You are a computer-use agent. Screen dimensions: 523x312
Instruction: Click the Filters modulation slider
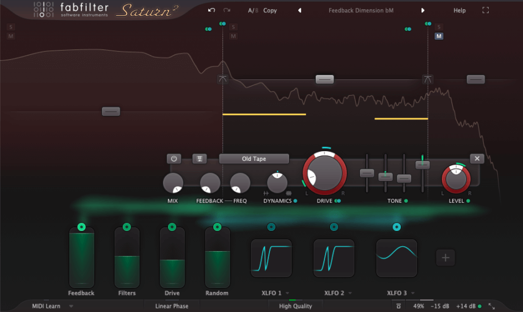pyautogui.click(x=126, y=258)
